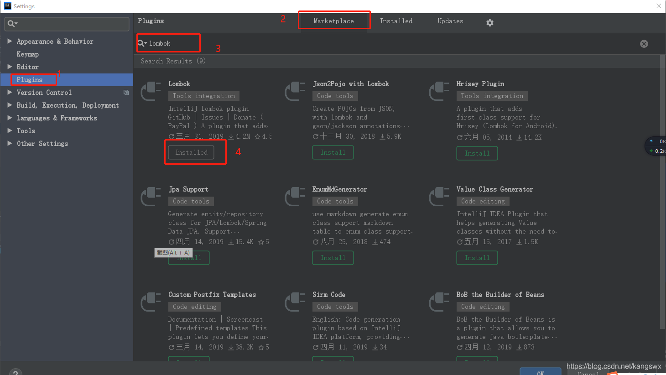
Task: Click the IntelliJ Settings window icon
Action: pyautogui.click(x=7, y=6)
